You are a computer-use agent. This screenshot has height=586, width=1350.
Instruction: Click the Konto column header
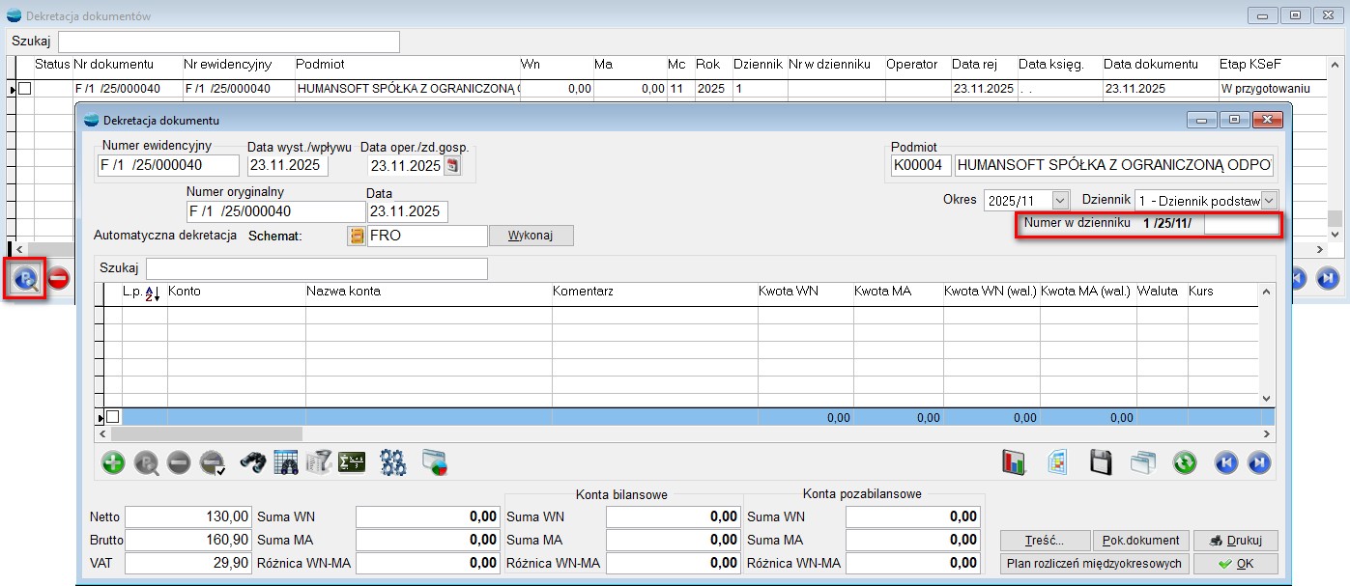tap(184, 291)
